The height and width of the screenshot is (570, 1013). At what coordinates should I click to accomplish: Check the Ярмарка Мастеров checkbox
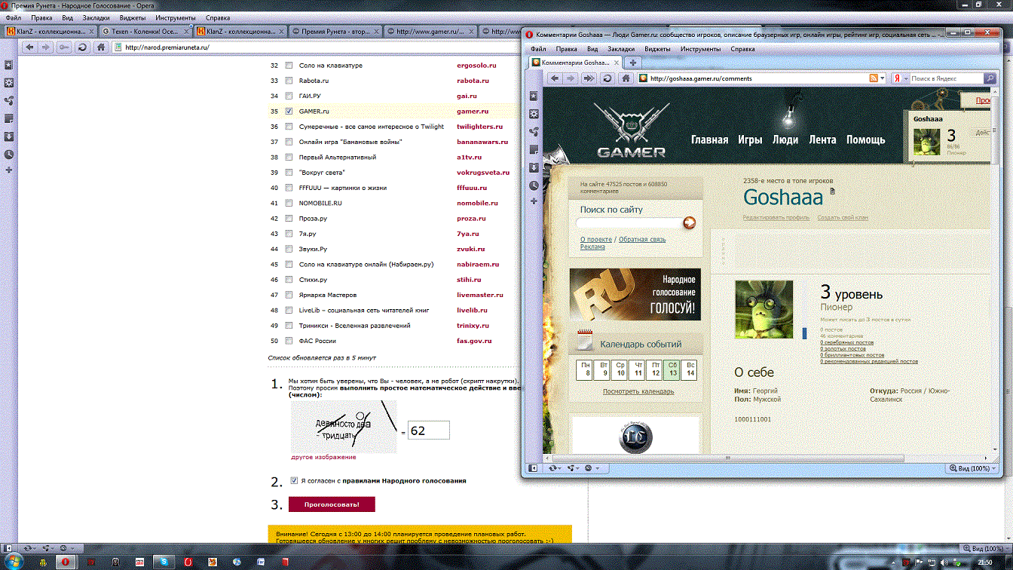pos(289,296)
